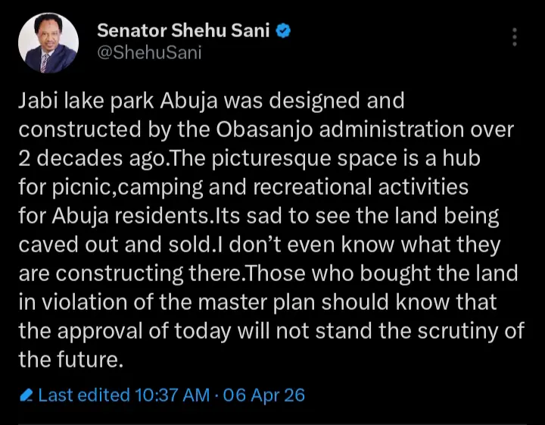This screenshot has width=545, height=425.
Task: Open the three-dot more options menu
Action: pos(515,38)
